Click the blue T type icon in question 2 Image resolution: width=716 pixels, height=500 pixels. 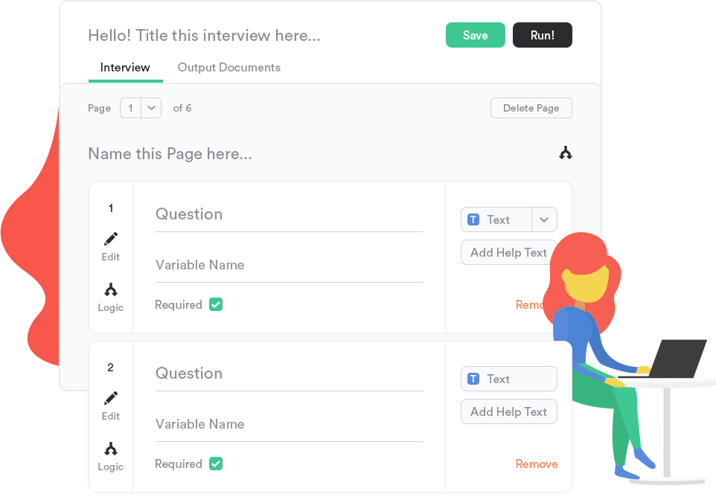[x=473, y=379]
